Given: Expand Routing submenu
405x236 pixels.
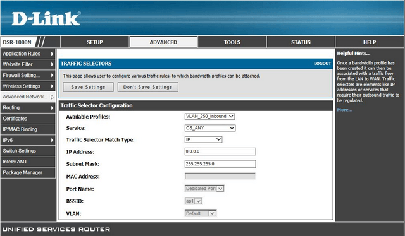Looking at the screenshot, I should click(x=28, y=108).
